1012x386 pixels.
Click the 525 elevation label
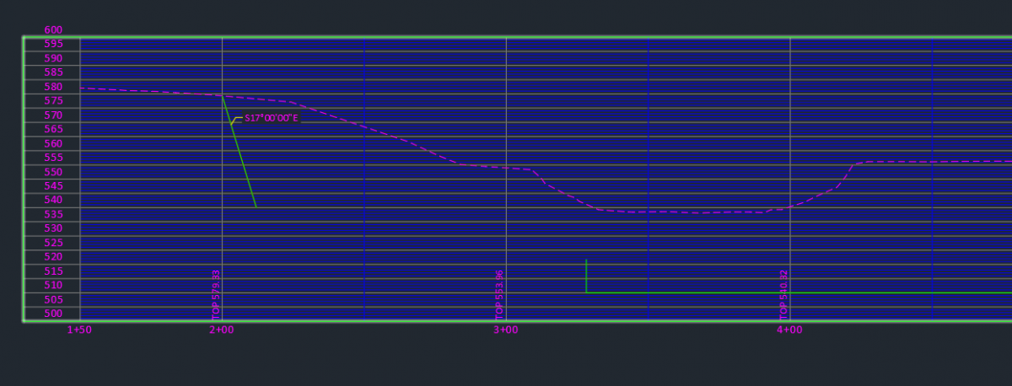[x=53, y=243]
